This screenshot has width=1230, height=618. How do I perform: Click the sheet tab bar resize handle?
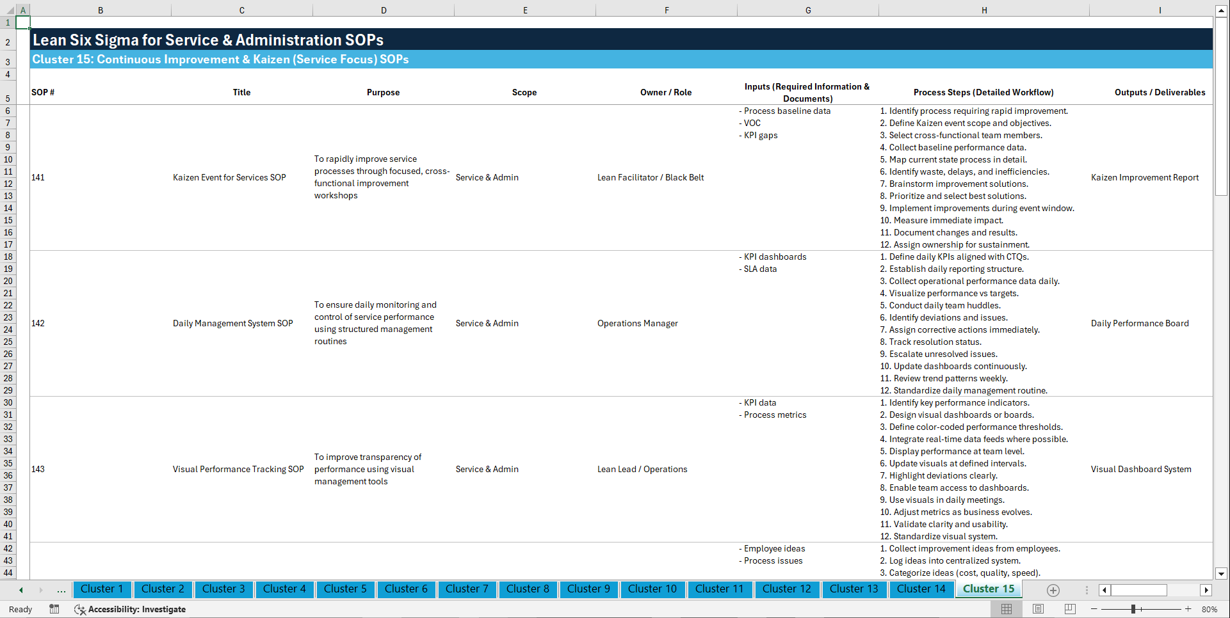point(1087,590)
